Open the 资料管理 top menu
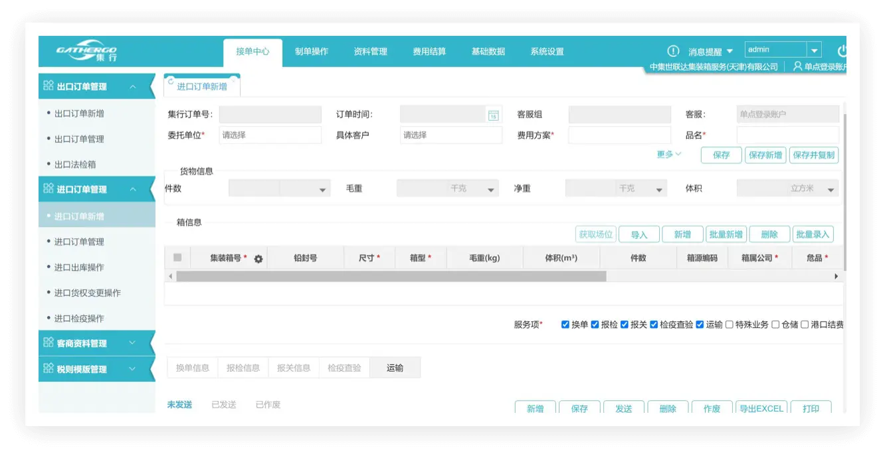This screenshot has height=450, width=885. click(370, 52)
